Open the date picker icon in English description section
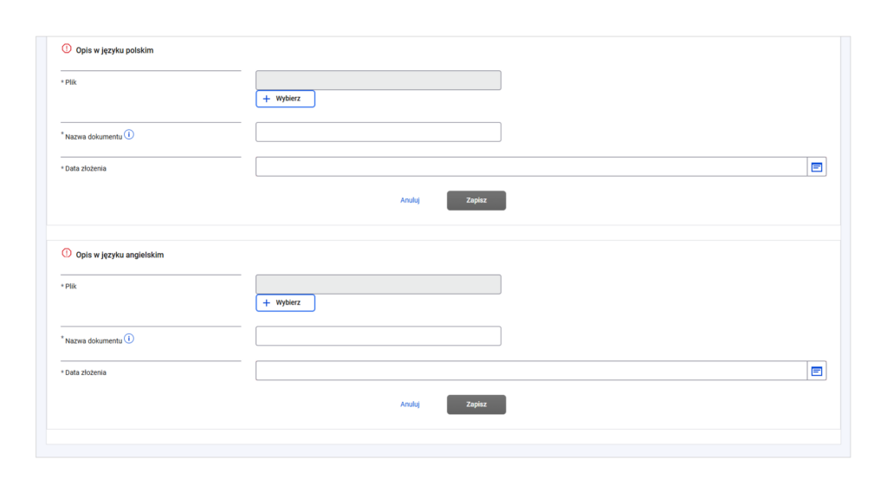Screen dimensions: 887x479 click(x=816, y=371)
